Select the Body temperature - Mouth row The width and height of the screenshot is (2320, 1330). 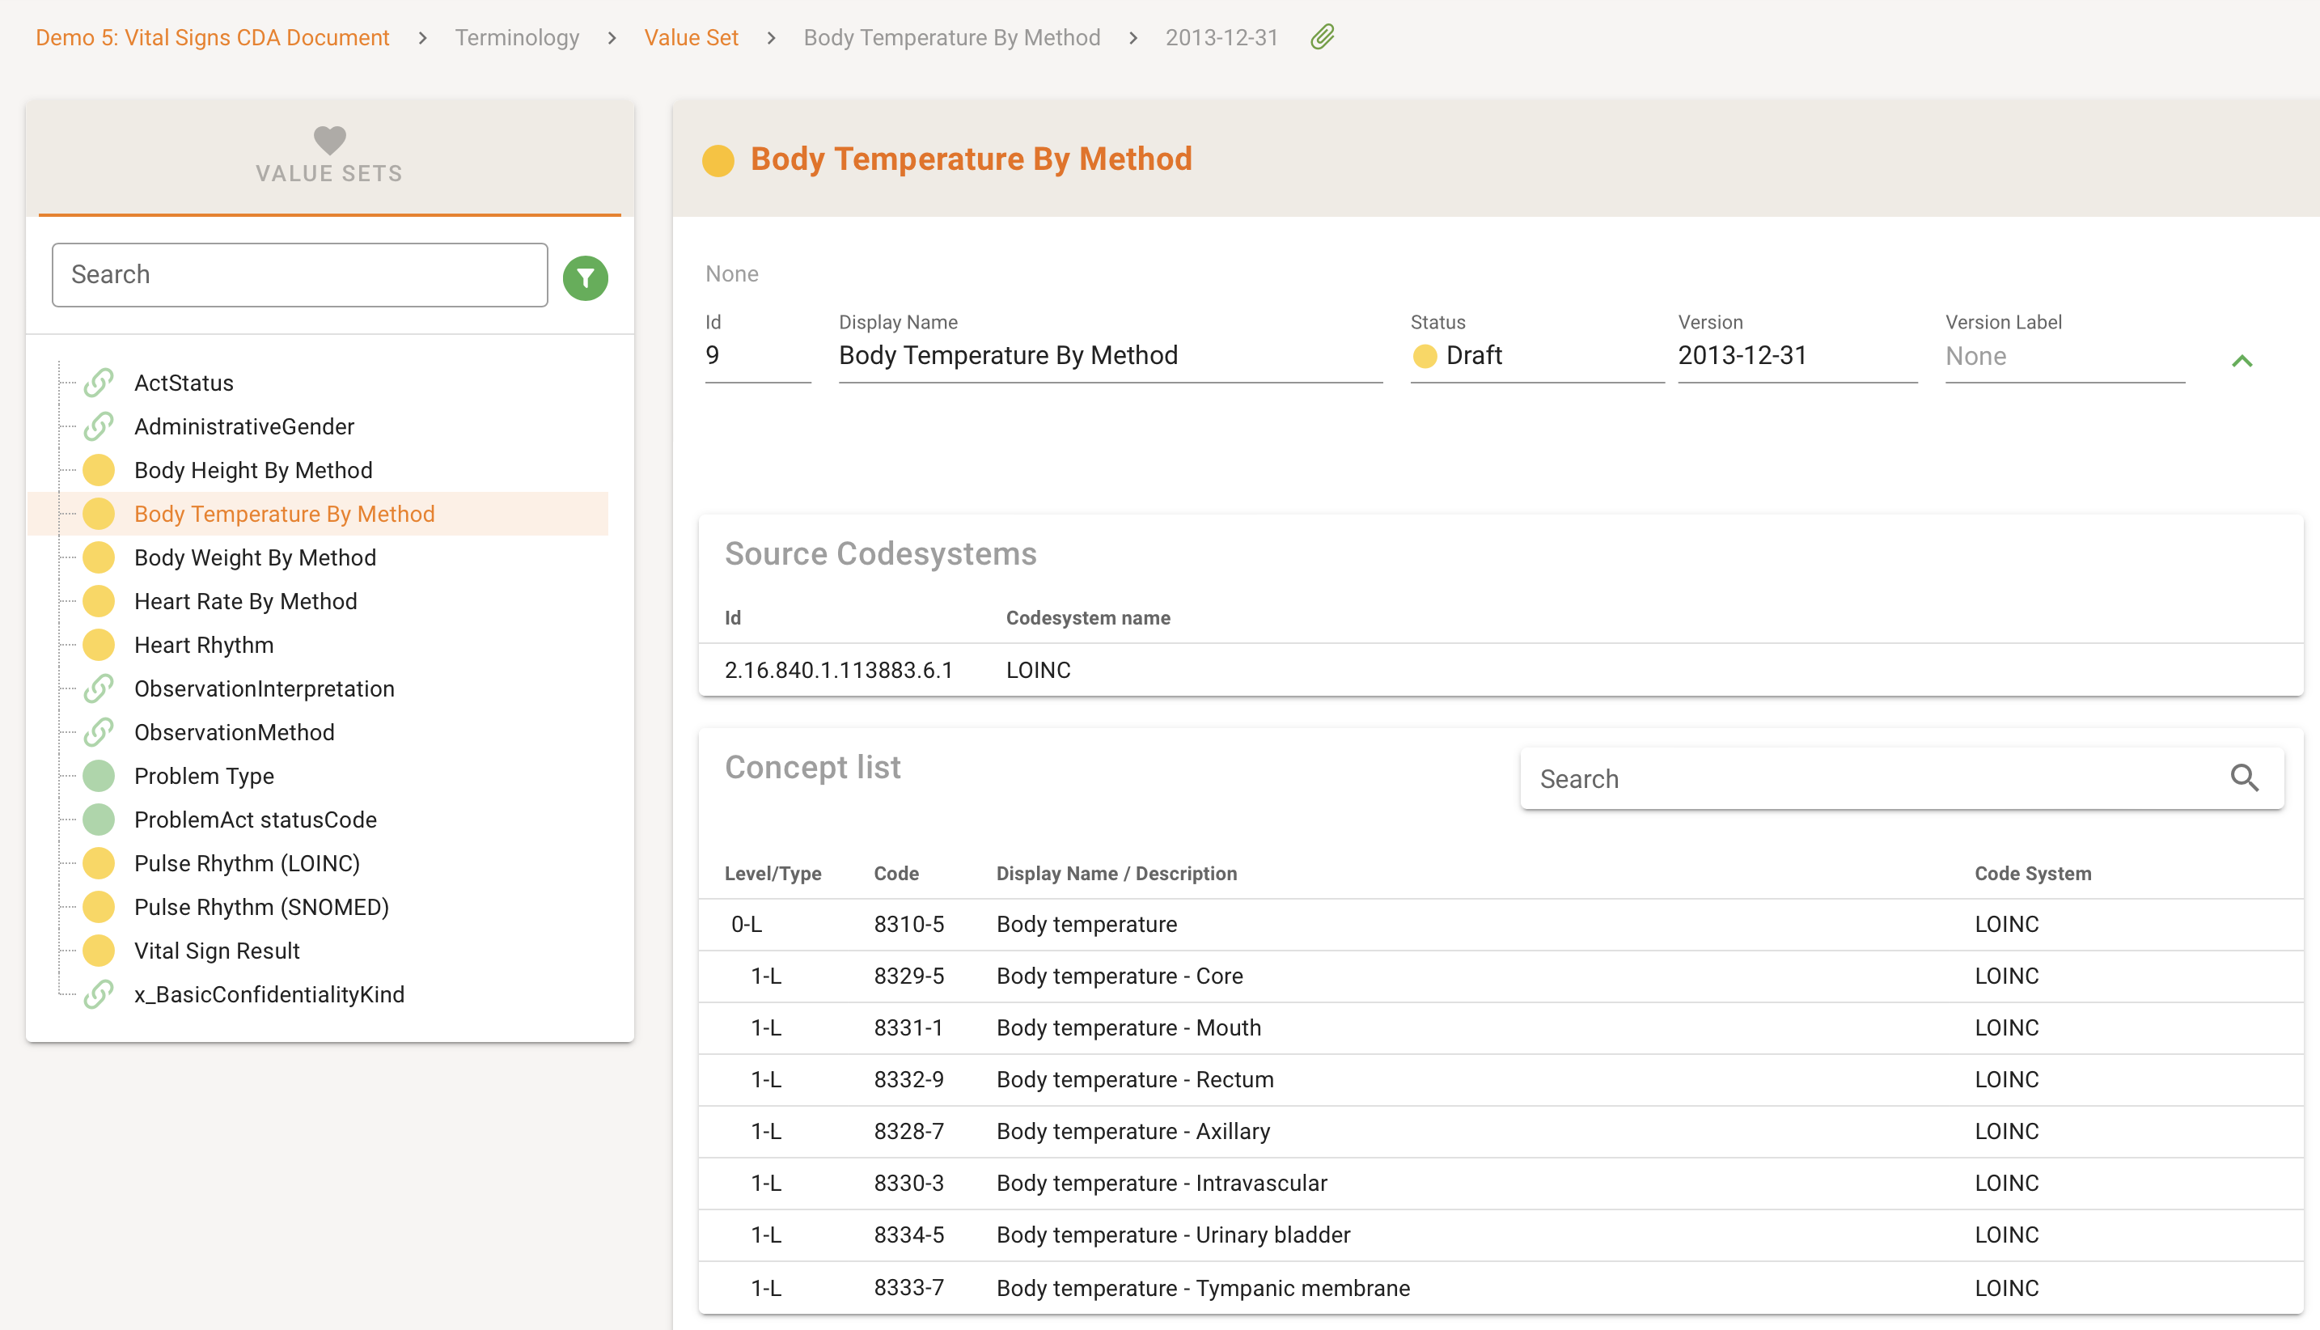(1128, 1027)
